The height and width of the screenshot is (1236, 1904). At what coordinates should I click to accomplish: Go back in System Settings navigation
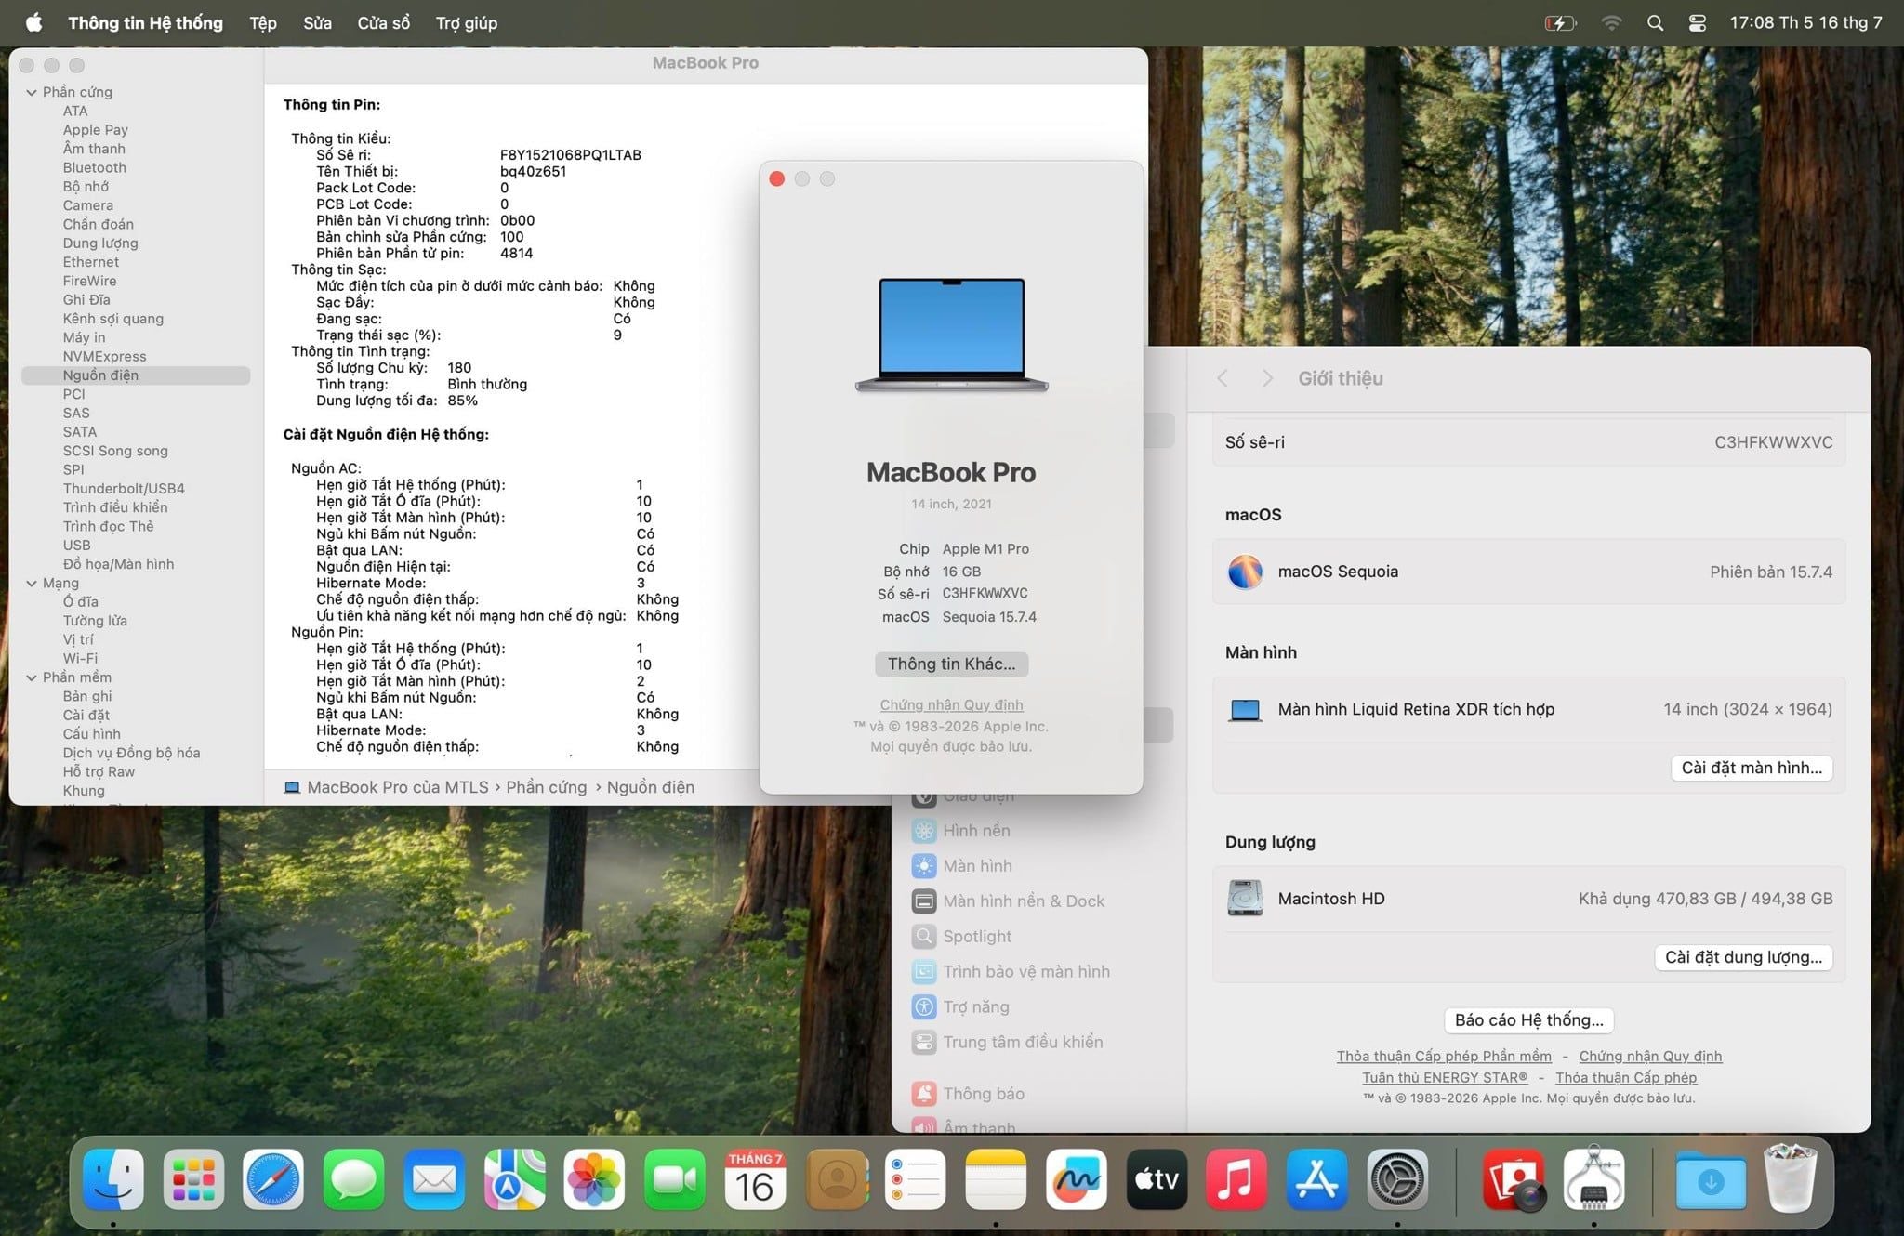coord(1223,378)
